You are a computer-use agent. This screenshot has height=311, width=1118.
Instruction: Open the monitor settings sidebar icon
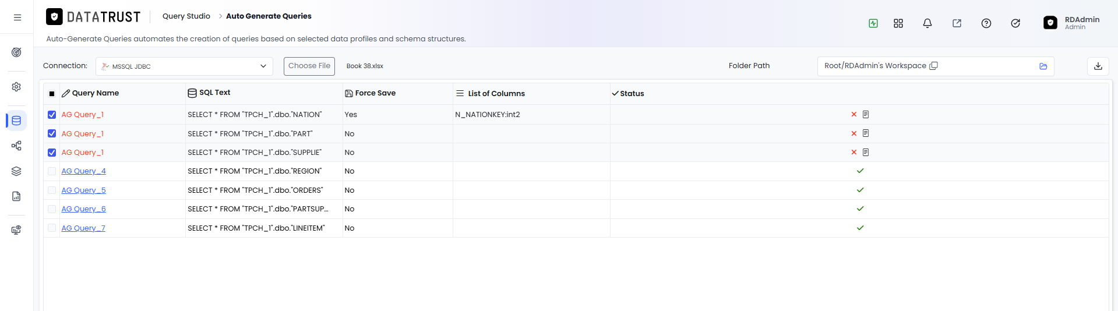coord(16,230)
